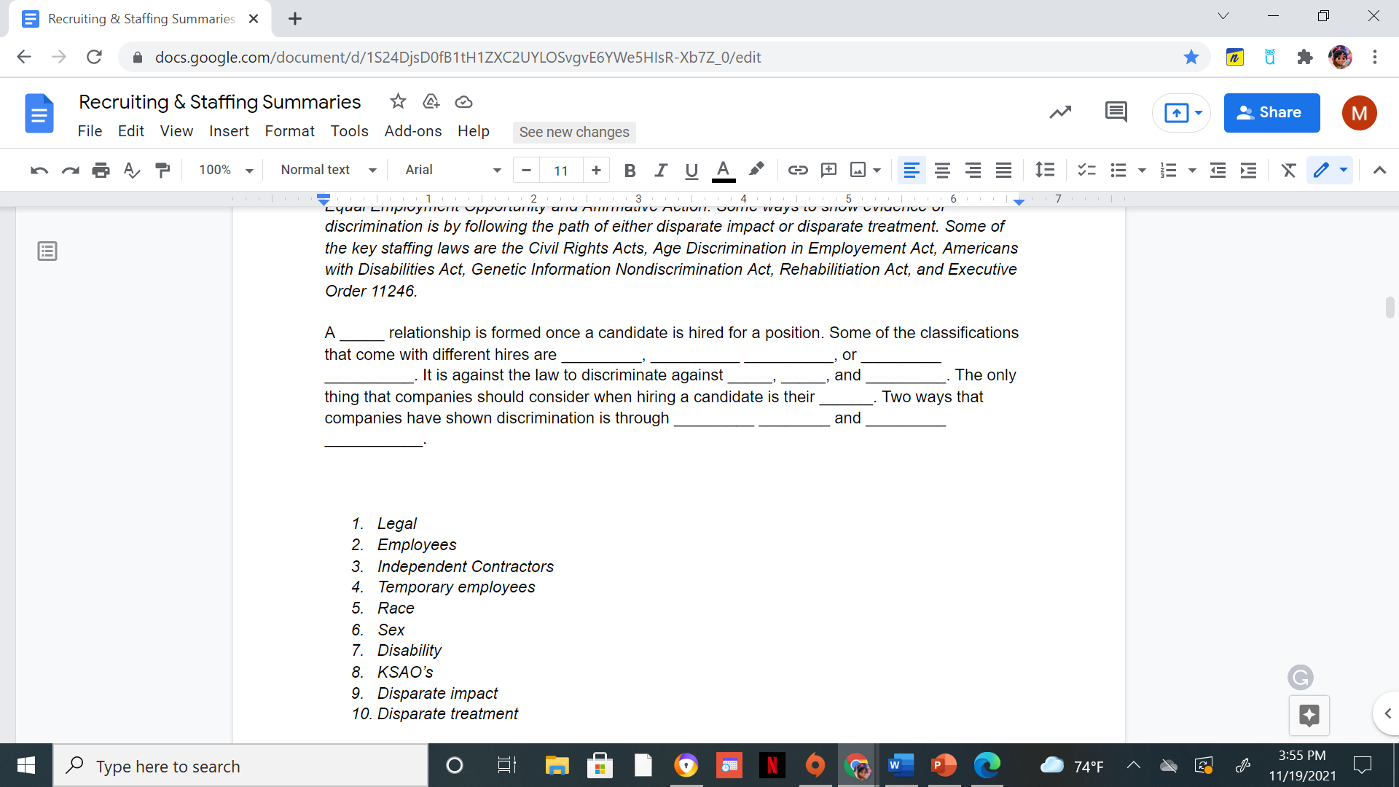Open line and paragraph spacing
This screenshot has width=1399, height=787.
[x=1045, y=170]
